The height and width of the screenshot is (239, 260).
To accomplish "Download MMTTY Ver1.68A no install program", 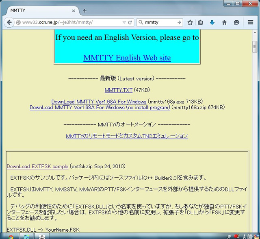I will pos(100,107).
